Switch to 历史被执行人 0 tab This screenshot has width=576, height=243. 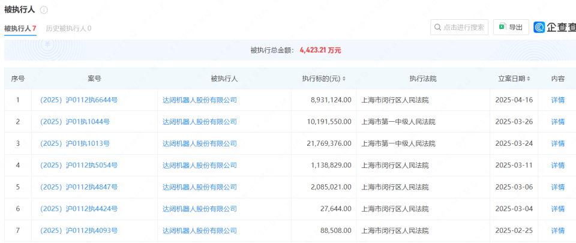click(68, 28)
